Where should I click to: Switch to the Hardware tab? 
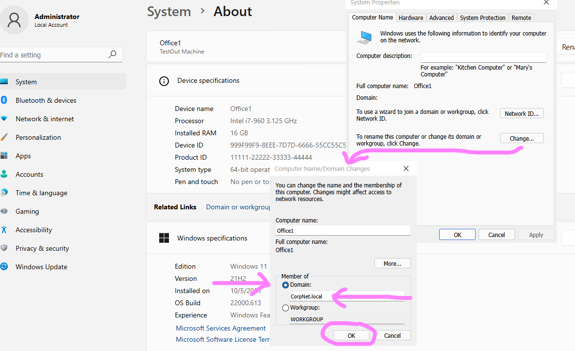(411, 18)
